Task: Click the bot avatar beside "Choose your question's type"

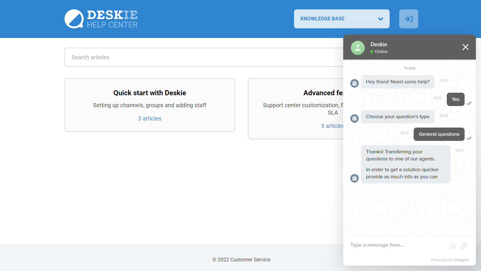Action: pyautogui.click(x=355, y=118)
